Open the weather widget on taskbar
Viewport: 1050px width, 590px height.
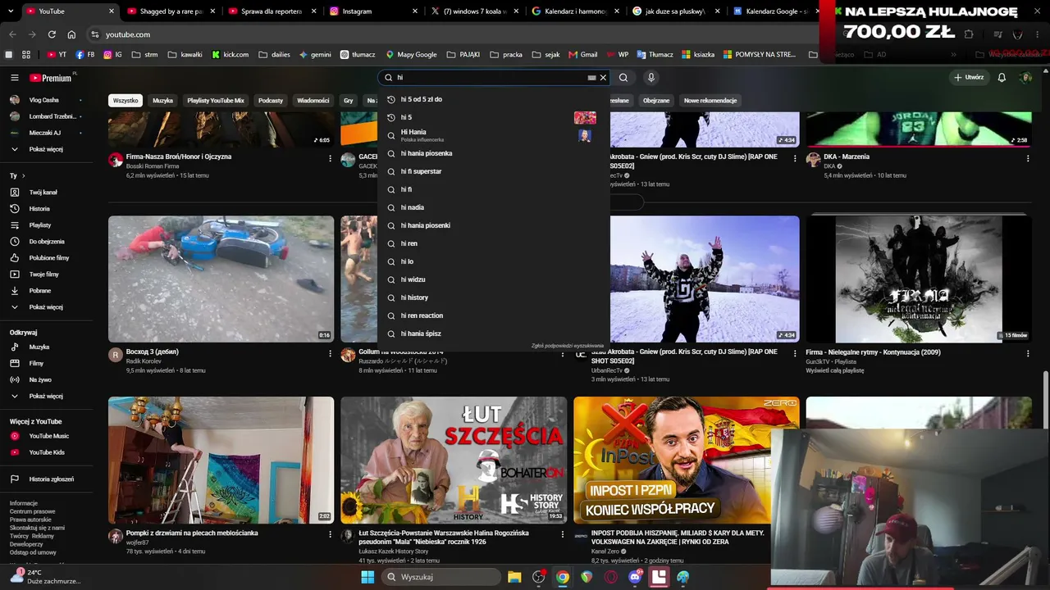coord(45,577)
